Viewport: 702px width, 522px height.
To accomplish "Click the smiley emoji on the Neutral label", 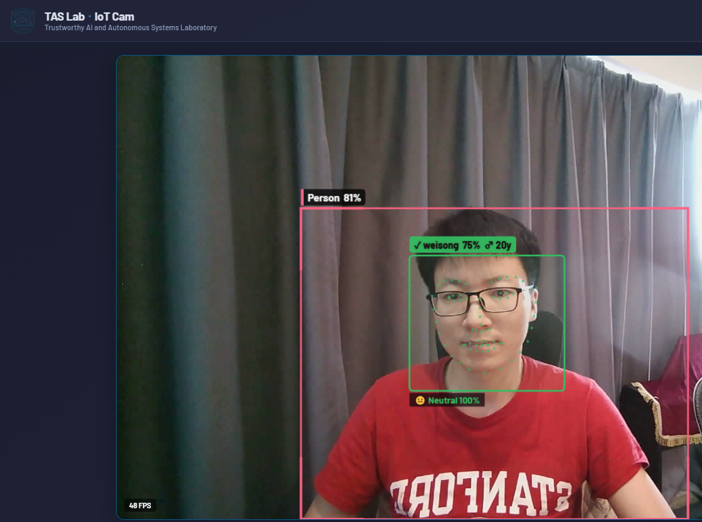I will point(421,400).
